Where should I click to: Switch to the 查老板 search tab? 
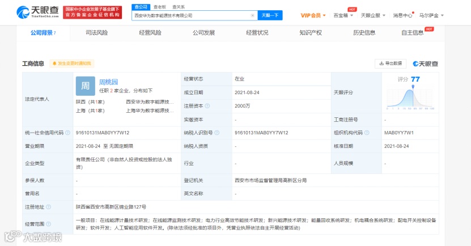pyautogui.click(x=159, y=7)
